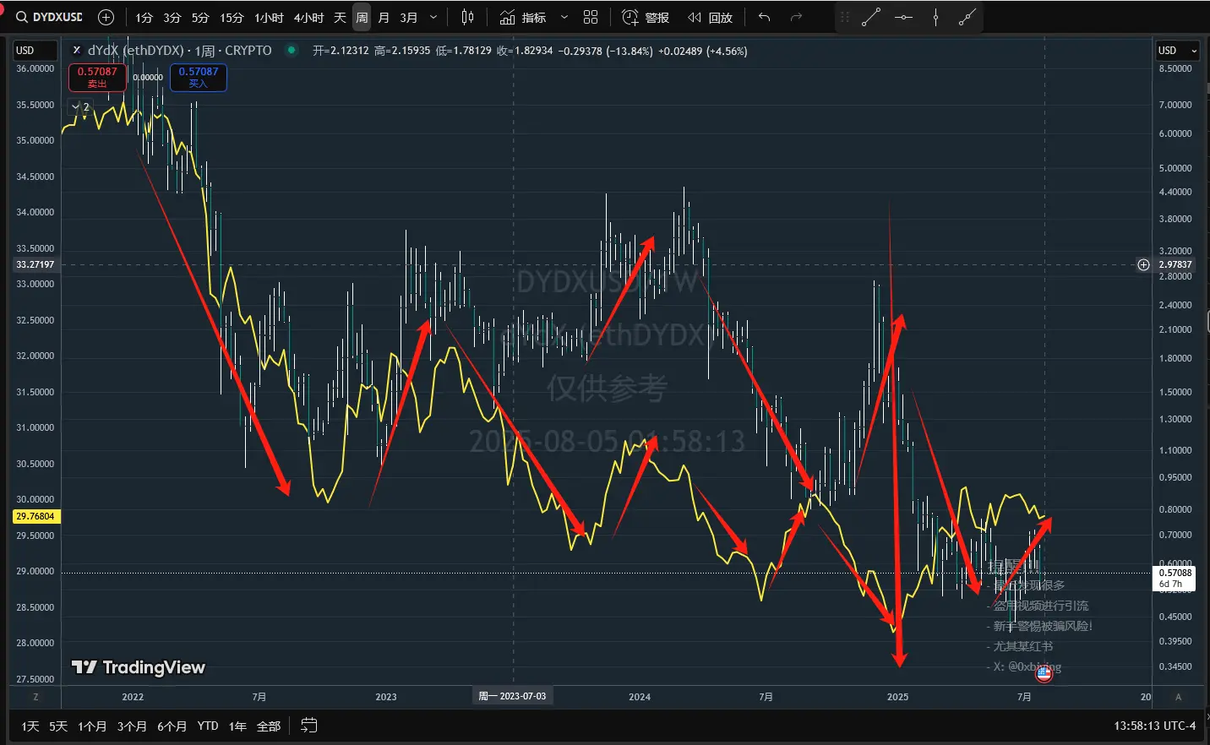This screenshot has height=745, width=1210.
Task: Open the indicators favorites dropdown arrow
Action: (564, 17)
